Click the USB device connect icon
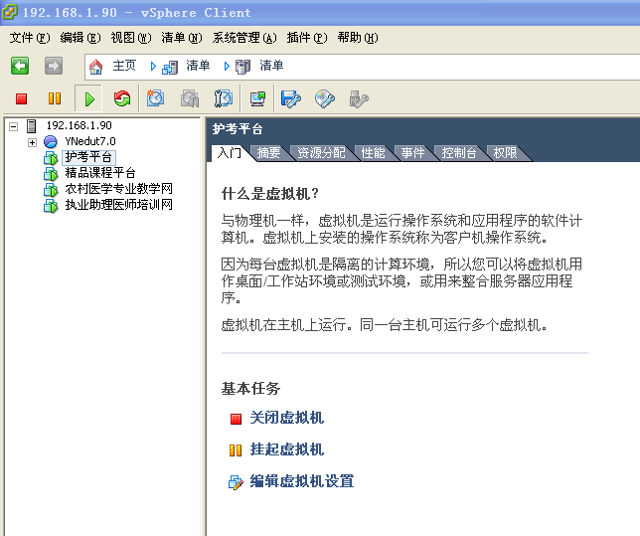The image size is (640, 536). [359, 98]
